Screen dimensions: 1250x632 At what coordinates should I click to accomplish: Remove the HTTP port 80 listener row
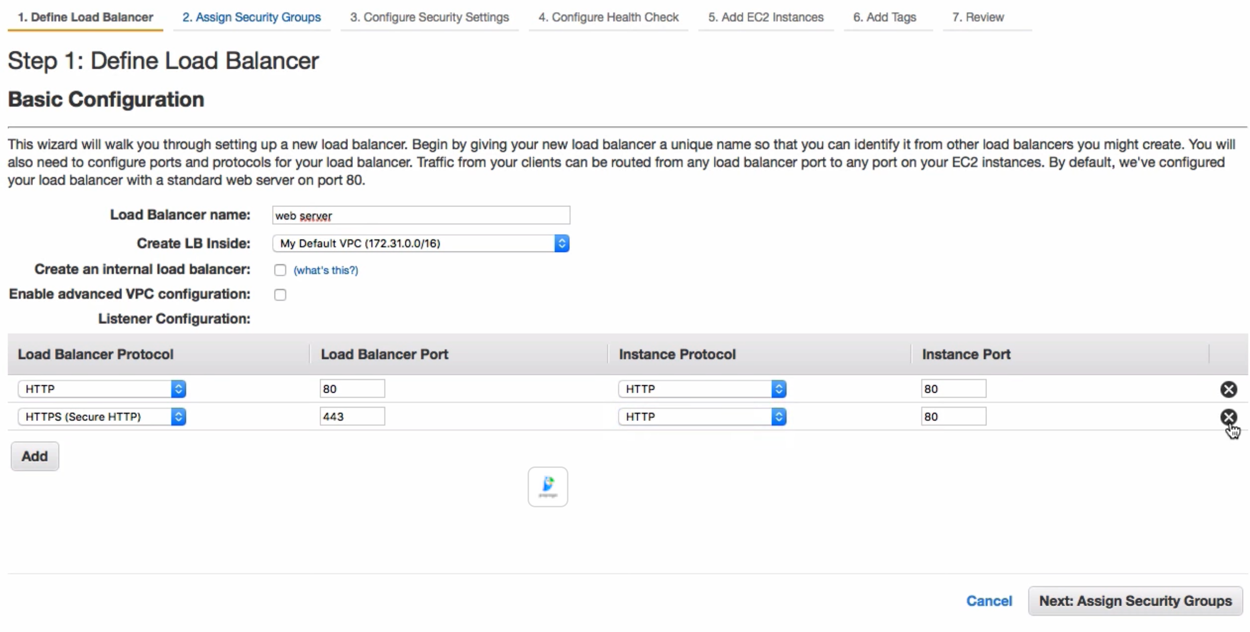coord(1228,389)
